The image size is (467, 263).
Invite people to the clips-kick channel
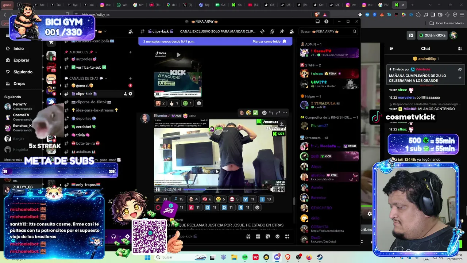click(x=125, y=94)
